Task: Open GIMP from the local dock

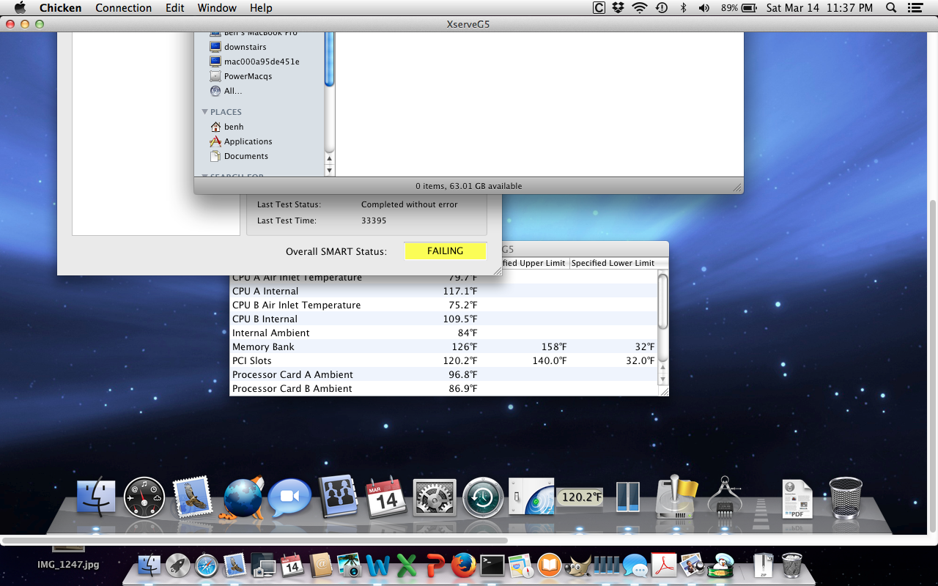Action: (x=577, y=565)
